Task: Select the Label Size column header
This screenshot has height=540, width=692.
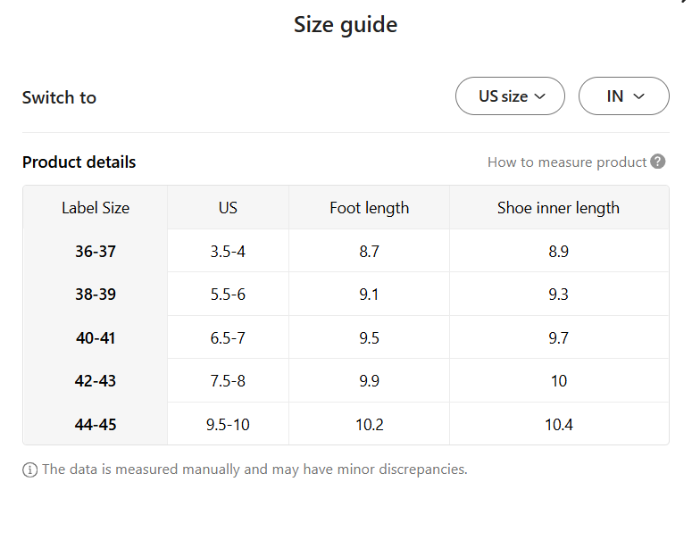Action: [96, 208]
